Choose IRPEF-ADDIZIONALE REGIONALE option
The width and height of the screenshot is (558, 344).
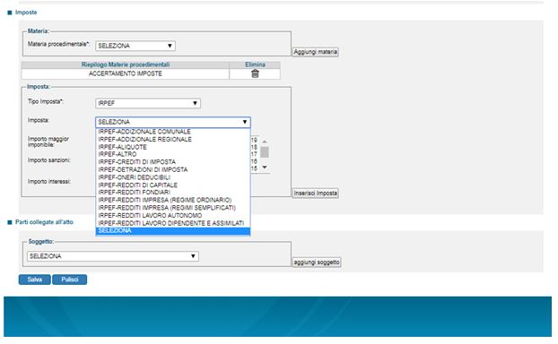173,140
